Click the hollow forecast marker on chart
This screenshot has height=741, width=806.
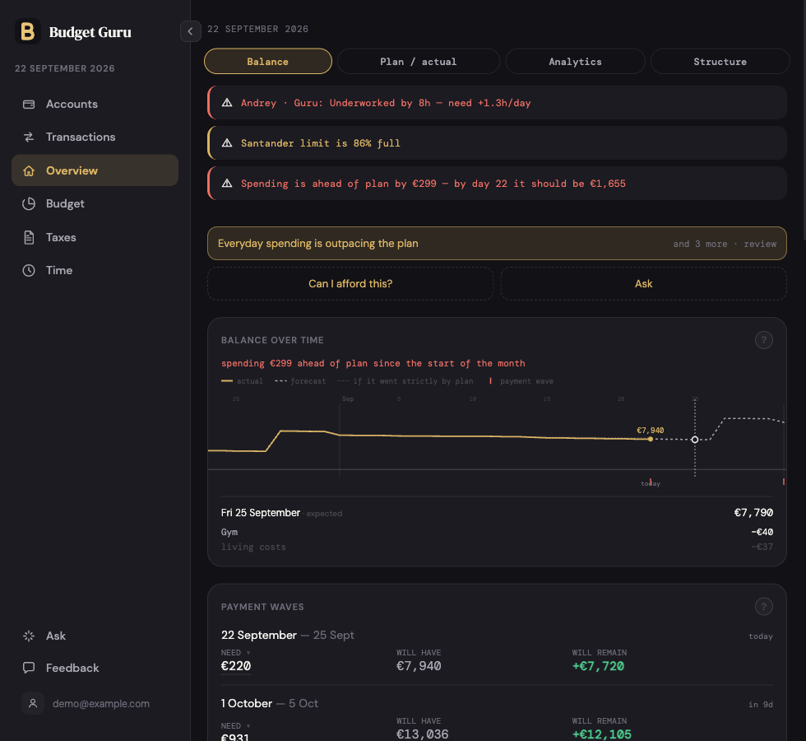tap(695, 440)
